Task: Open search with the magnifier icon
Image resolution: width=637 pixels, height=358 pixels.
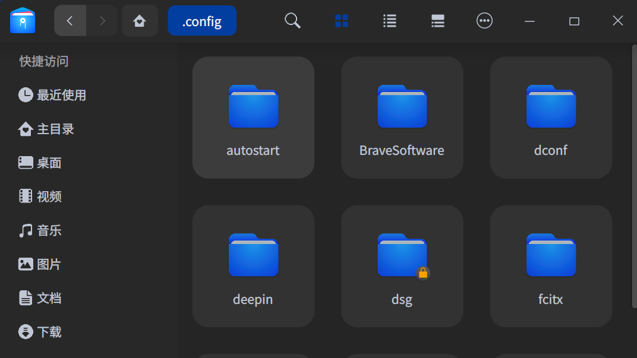Action: tap(292, 21)
